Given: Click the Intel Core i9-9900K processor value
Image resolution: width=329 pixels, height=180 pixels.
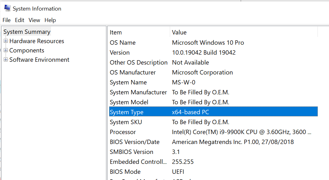Looking at the screenshot, I should (x=242, y=132).
